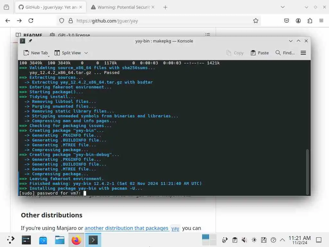The image size is (329, 247).
Task: Bookmark this page with star icon
Action: (x=255, y=21)
